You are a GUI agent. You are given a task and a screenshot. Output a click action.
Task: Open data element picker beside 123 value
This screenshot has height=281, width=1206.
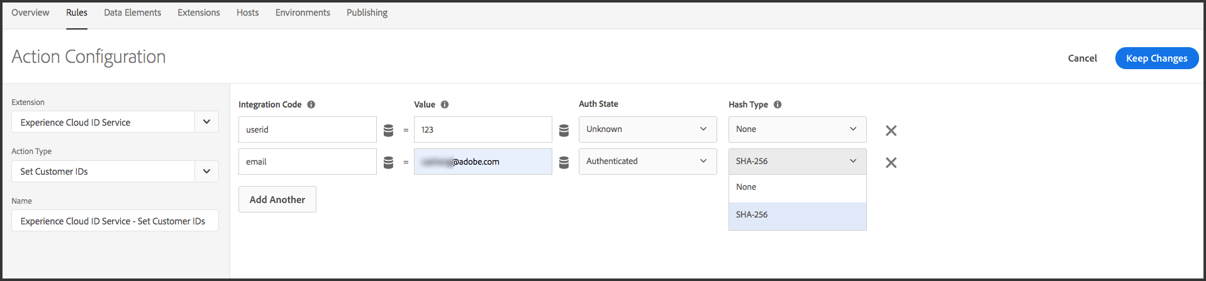(564, 130)
